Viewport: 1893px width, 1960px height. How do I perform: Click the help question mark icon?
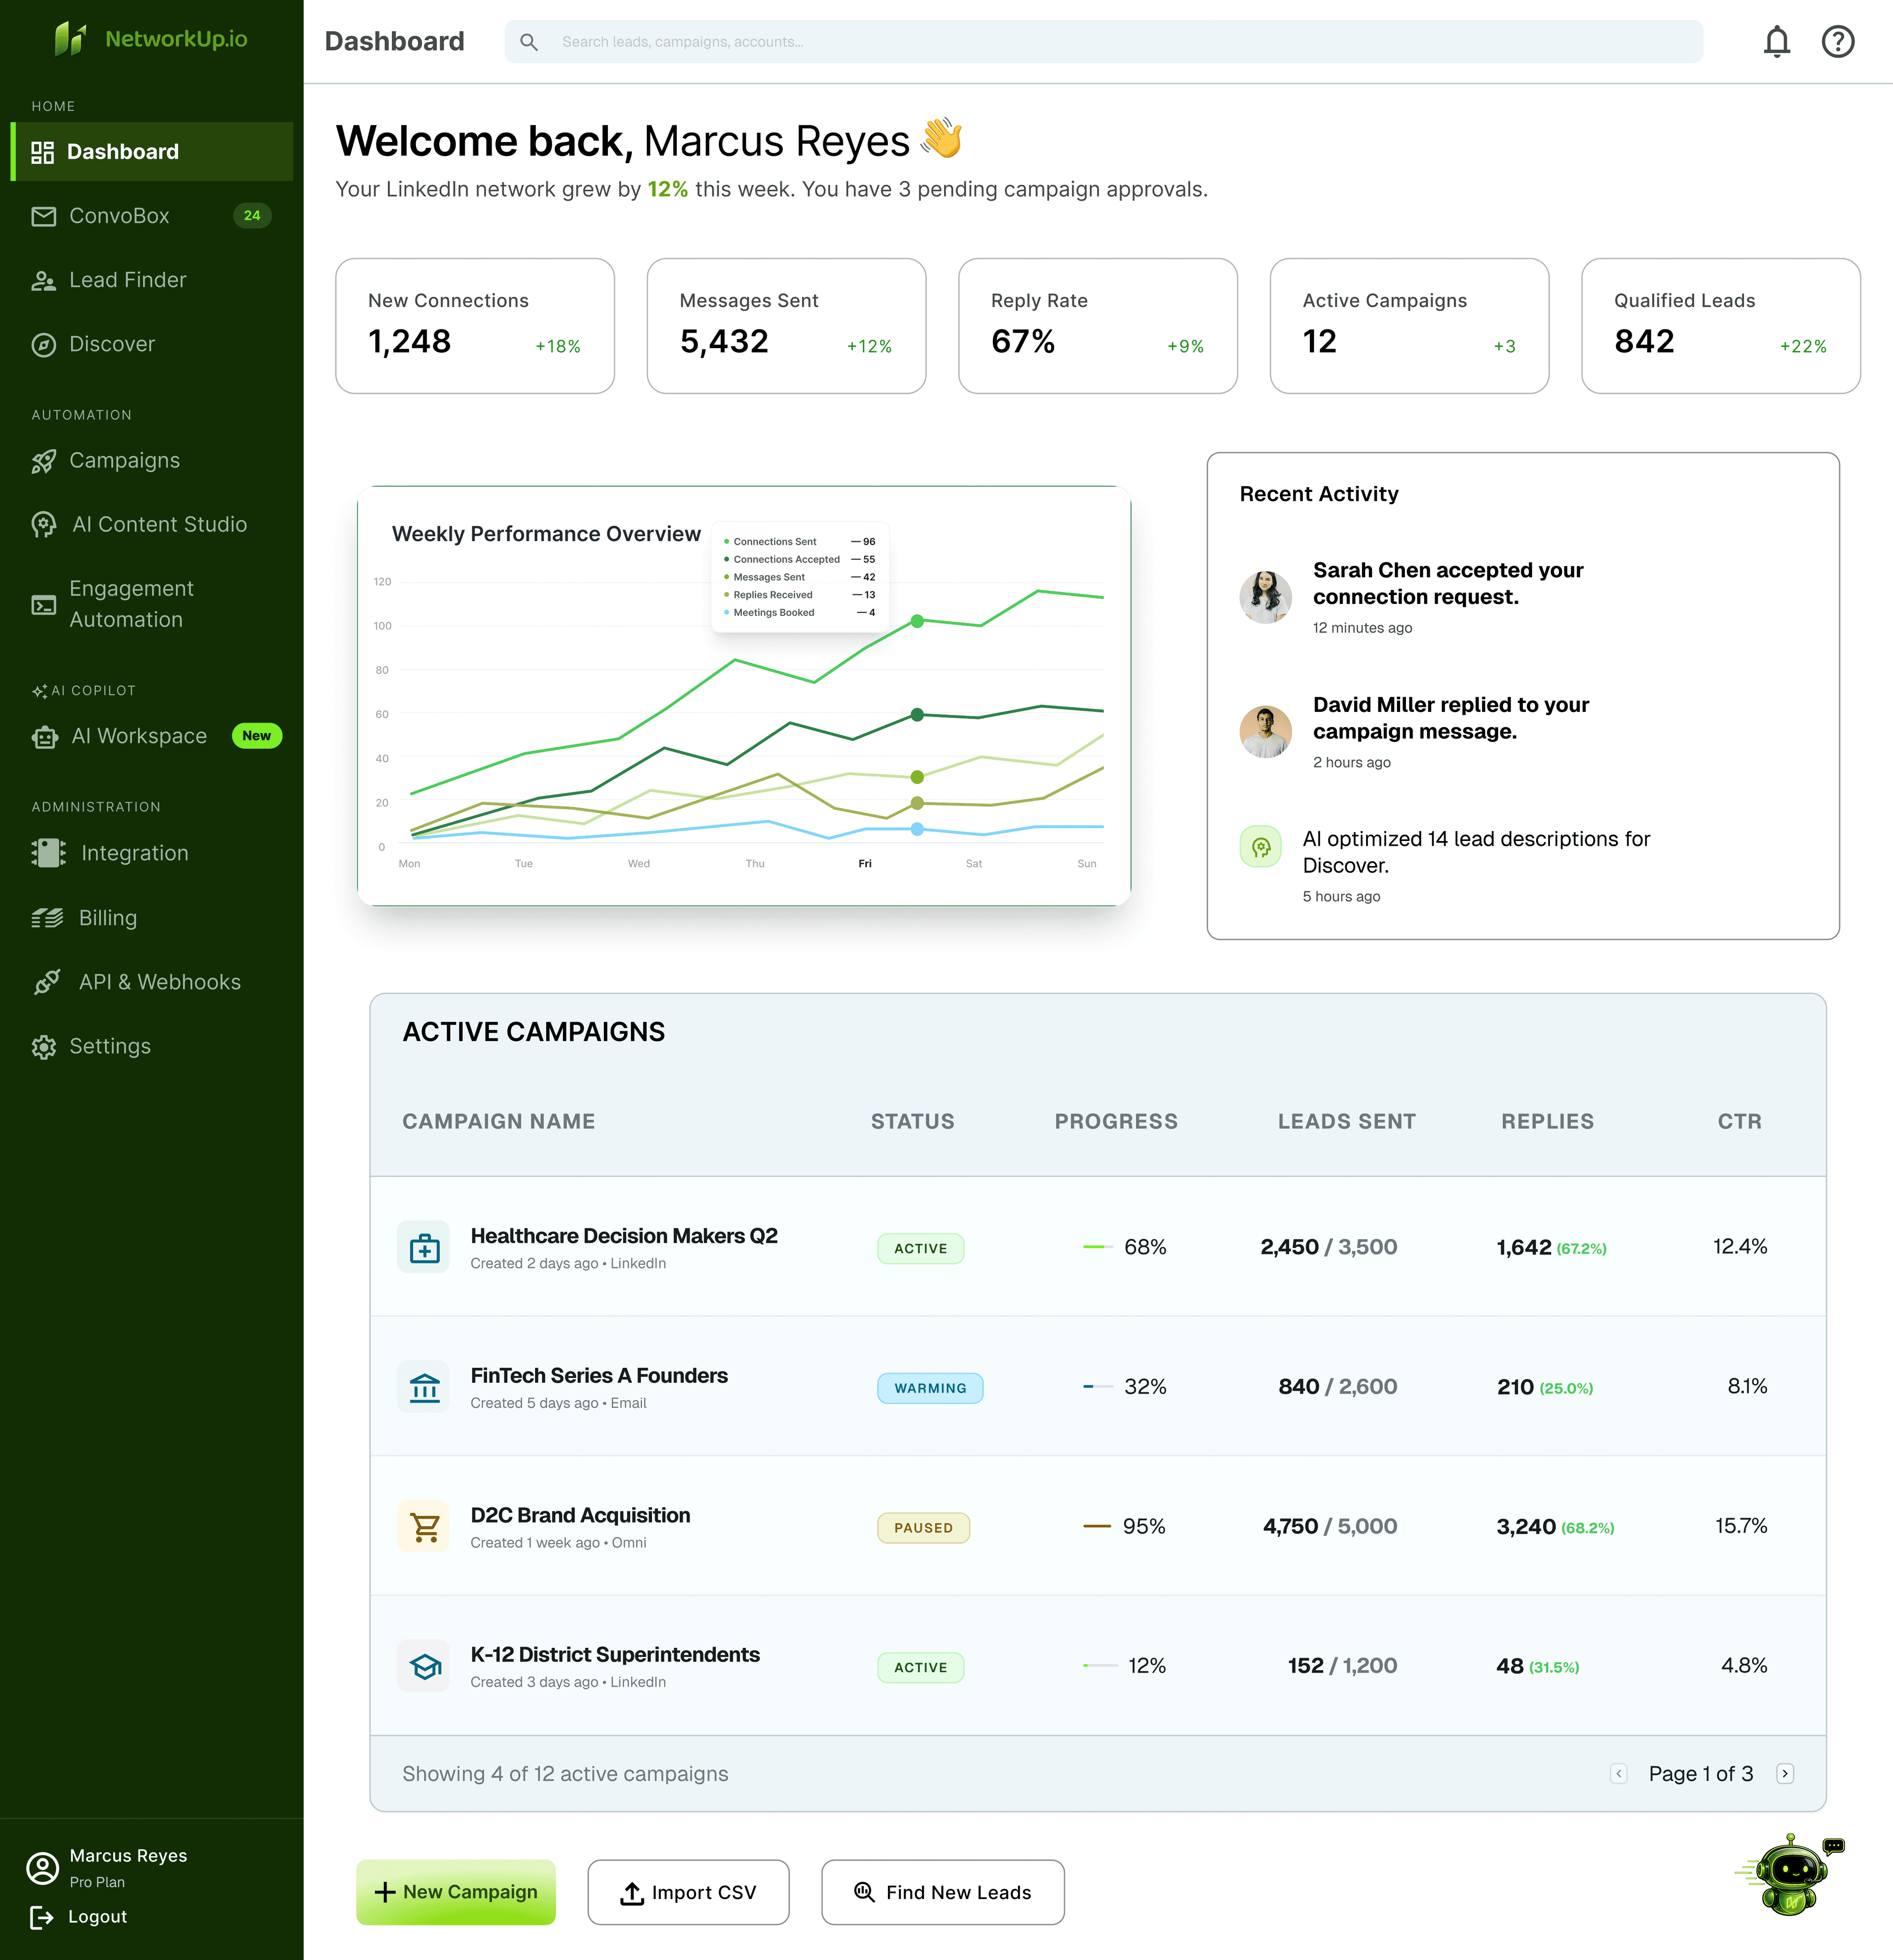coord(1837,42)
